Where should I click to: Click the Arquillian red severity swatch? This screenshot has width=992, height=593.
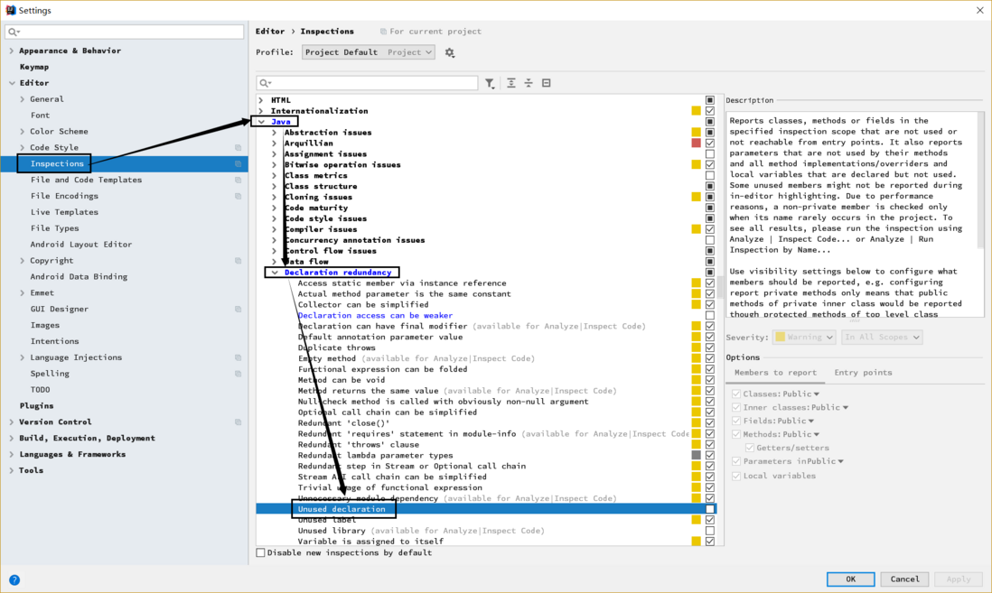[696, 143]
